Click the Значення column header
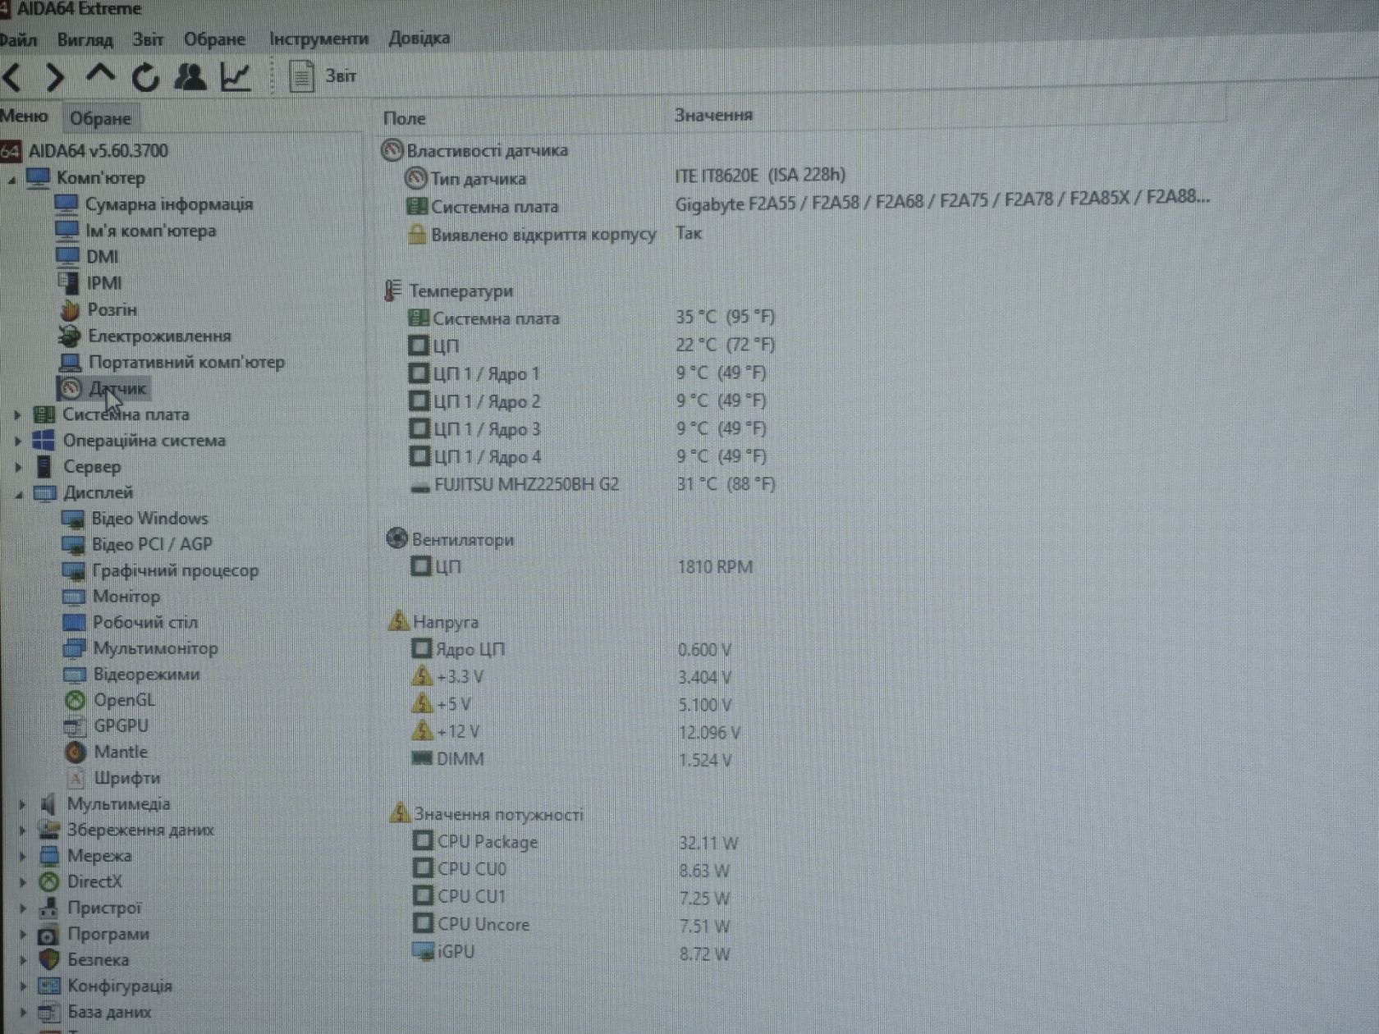The image size is (1379, 1034). [713, 116]
